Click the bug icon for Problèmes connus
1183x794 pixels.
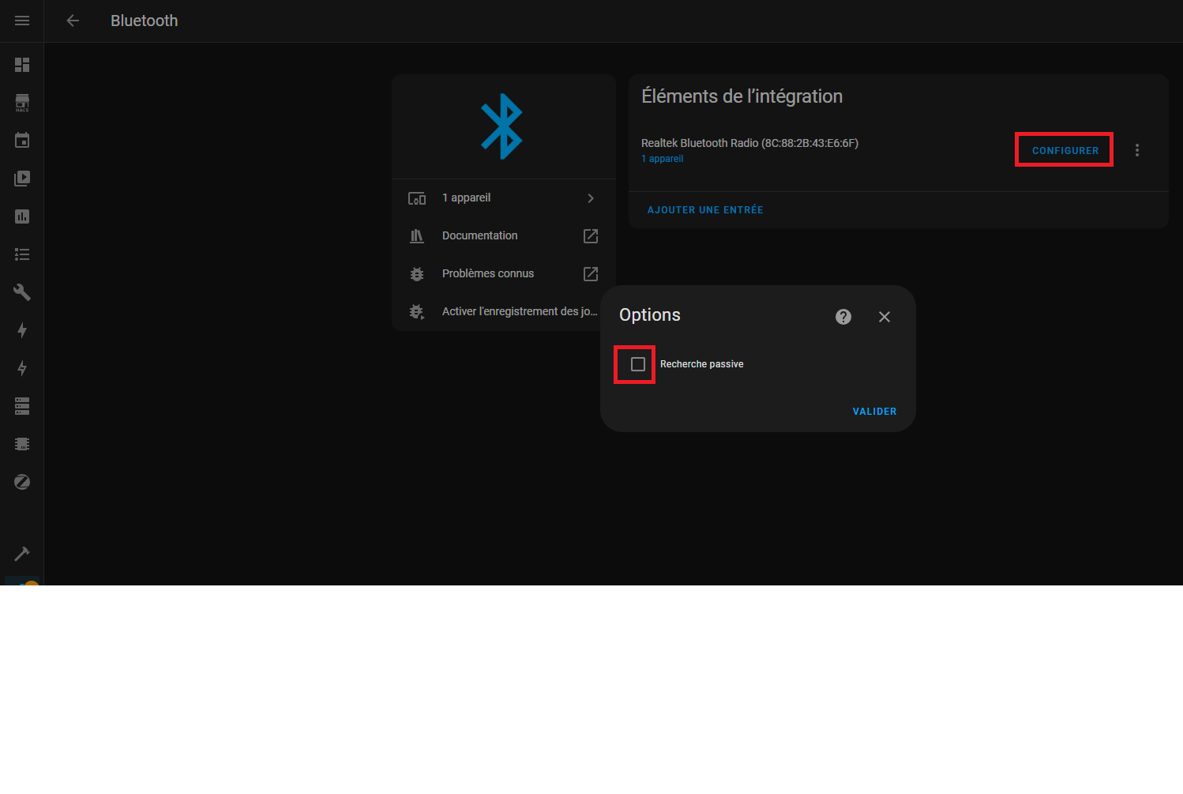click(417, 274)
